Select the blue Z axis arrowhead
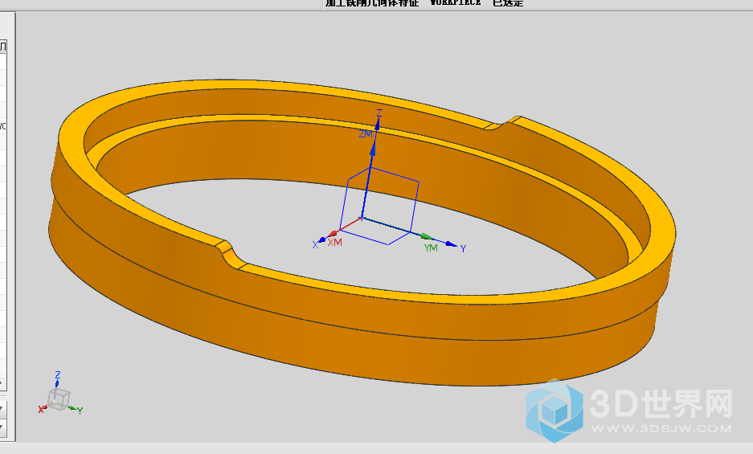The image size is (753, 454). click(378, 124)
